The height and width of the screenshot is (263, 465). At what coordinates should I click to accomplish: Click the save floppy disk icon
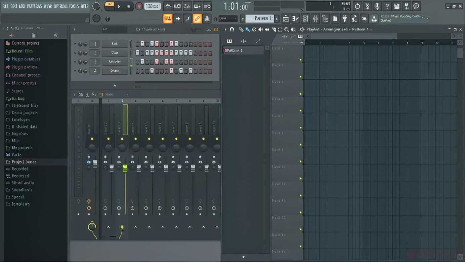point(396,6)
